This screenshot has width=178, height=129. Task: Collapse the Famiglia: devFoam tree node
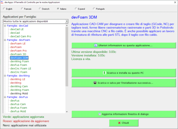pyautogui.click(x=5, y=40)
